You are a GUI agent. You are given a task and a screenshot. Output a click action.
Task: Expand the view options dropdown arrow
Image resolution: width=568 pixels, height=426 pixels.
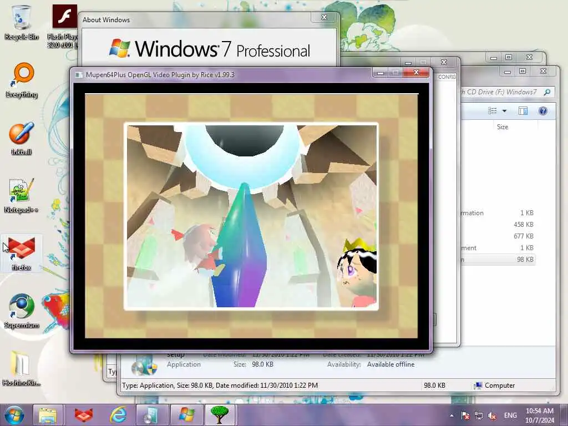tap(504, 111)
